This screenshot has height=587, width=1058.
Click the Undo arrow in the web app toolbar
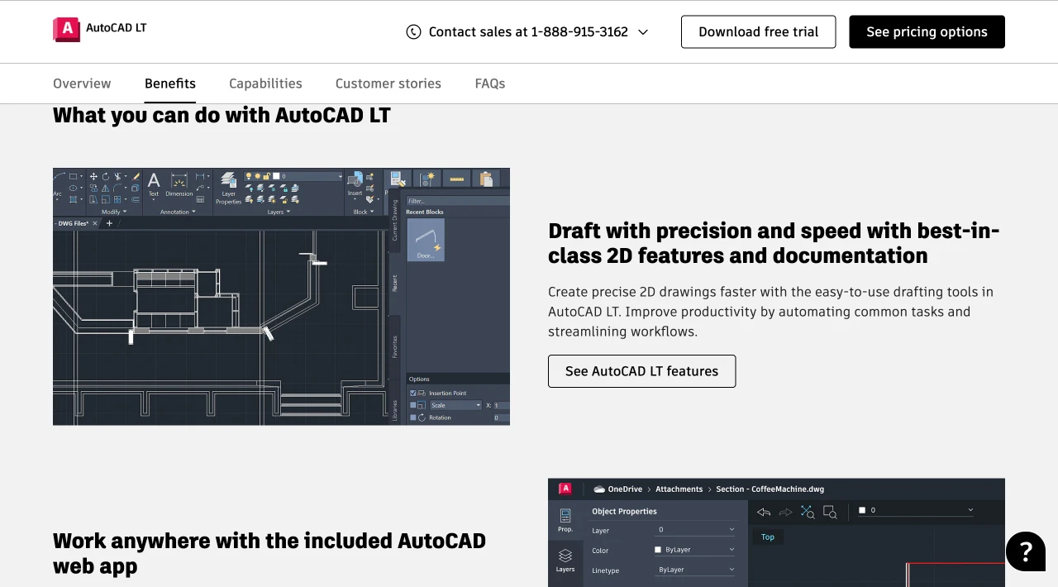[764, 512]
